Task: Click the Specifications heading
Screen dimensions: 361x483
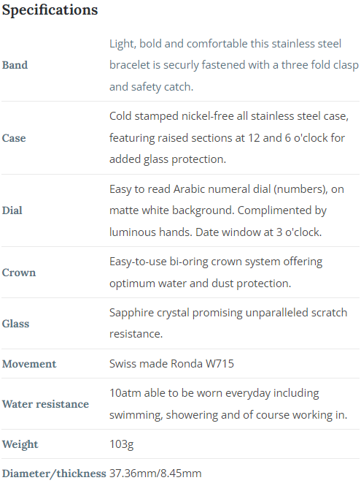Action: click(50, 9)
